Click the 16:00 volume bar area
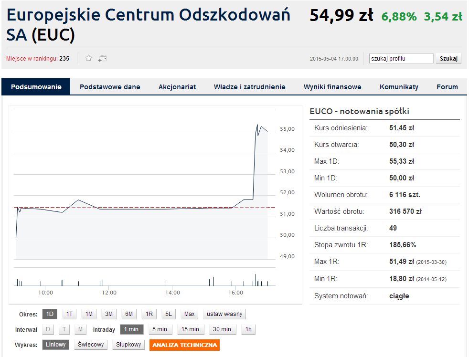Viewport: 469px width, 357px height. (x=232, y=283)
